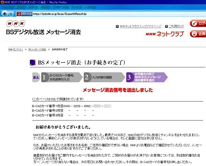
Task: Click the nhk.or.jp site identity badge
Action: (x=24, y=13)
